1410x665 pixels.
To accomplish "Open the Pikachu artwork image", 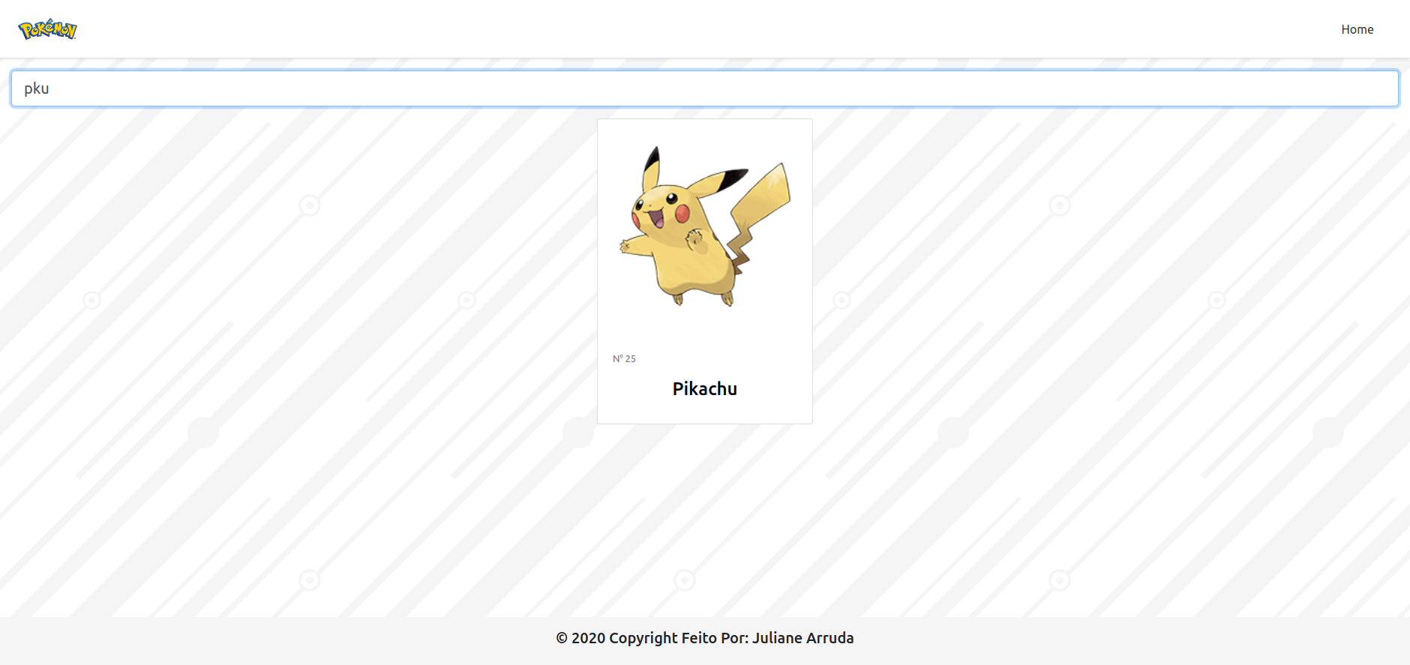I will (705, 226).
